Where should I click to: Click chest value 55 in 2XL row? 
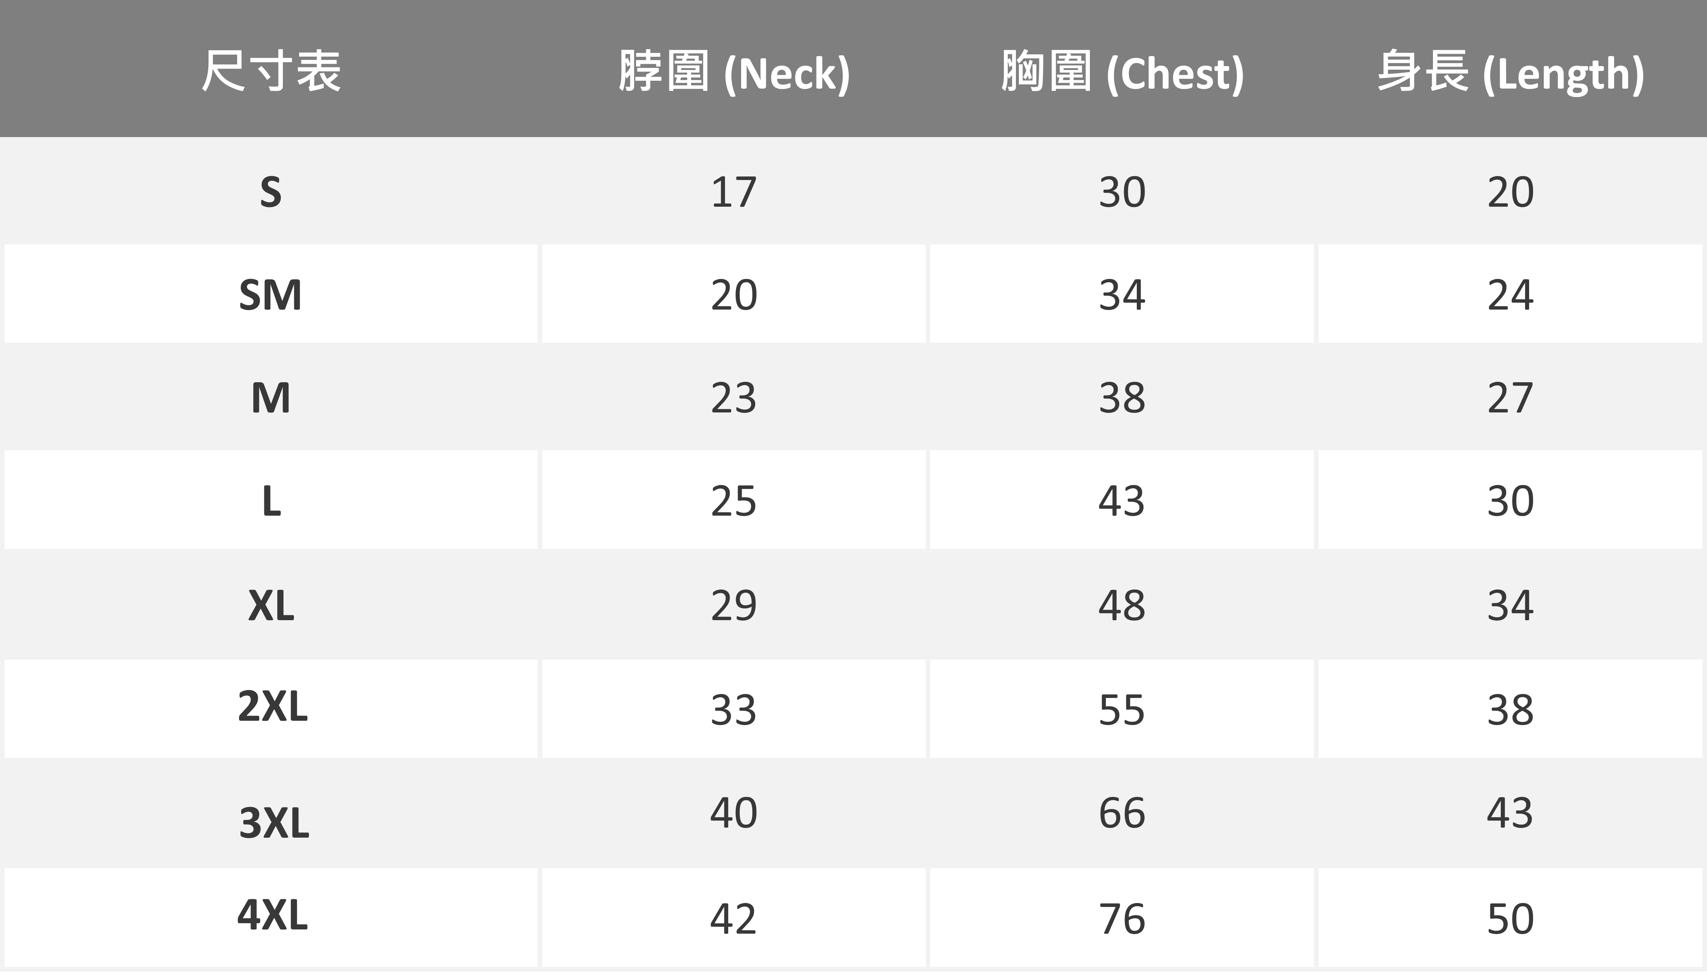coord(1122,710)
